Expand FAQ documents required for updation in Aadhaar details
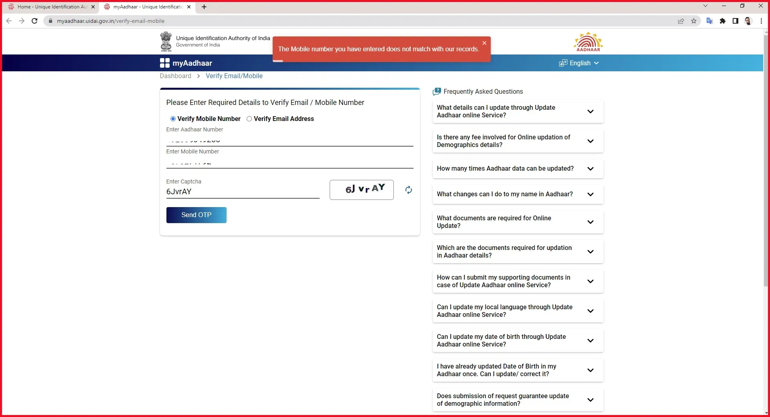The width and height of the screenshot is (770, 417). point(518,252)
